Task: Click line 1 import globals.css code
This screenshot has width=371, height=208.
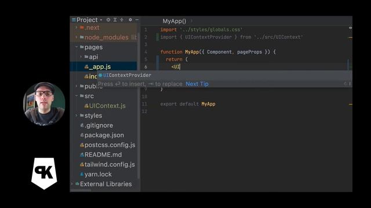Action: click(x=201, y=29)
